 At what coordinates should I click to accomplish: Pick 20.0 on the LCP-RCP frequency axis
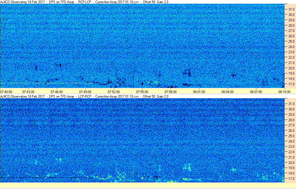pyautogui.click(x=291, y=163)
